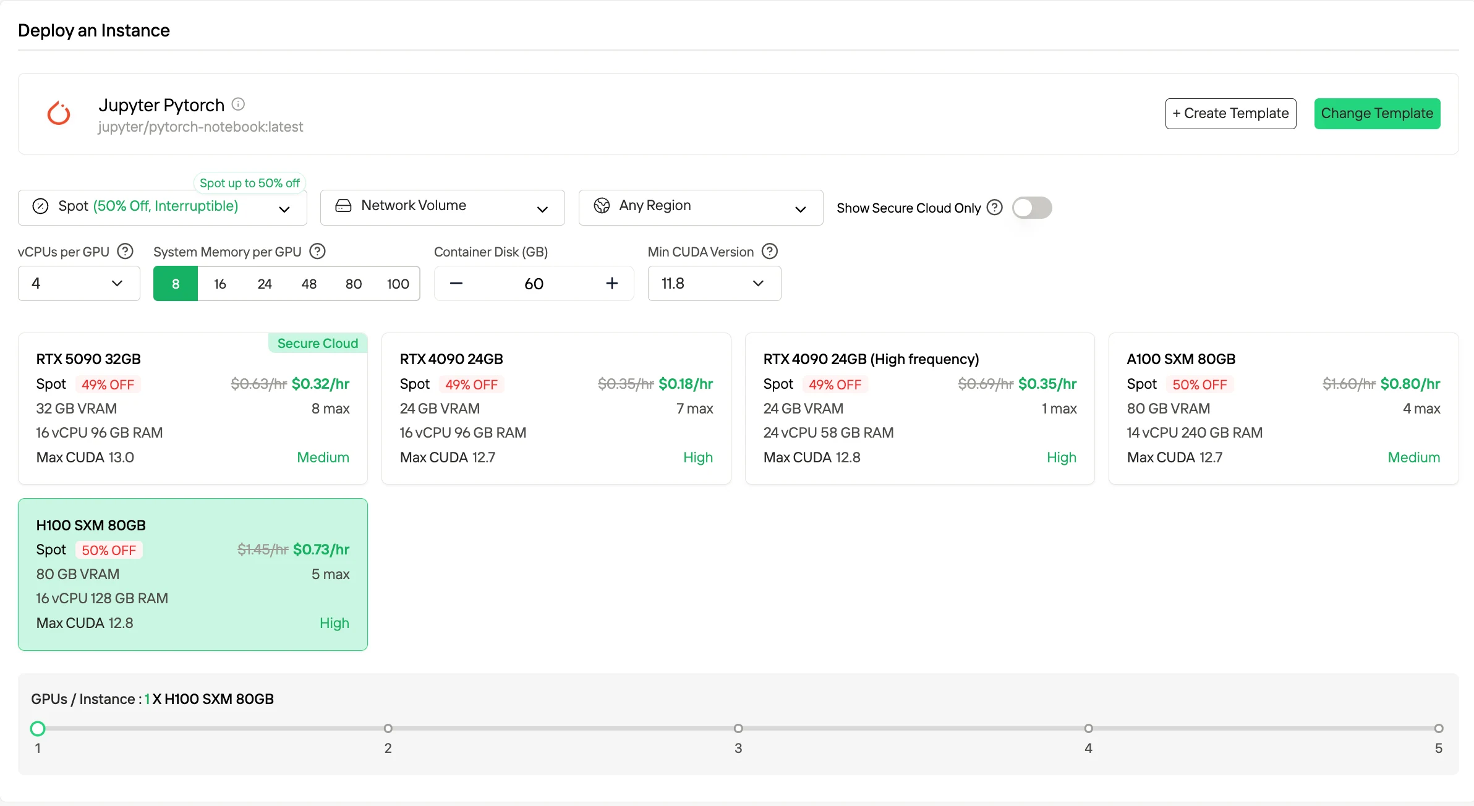This screenshot has height=806, width=1474.
Task: Click the $0.73/hr price on H100 SXM
Action: [x=322, y=549]
